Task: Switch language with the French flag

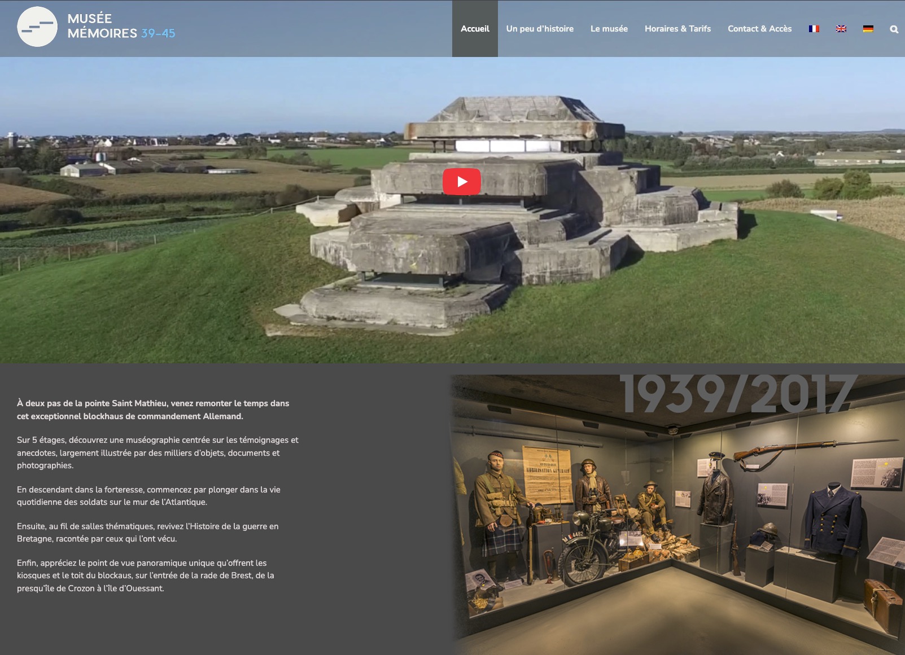Action: click(814, 29)
